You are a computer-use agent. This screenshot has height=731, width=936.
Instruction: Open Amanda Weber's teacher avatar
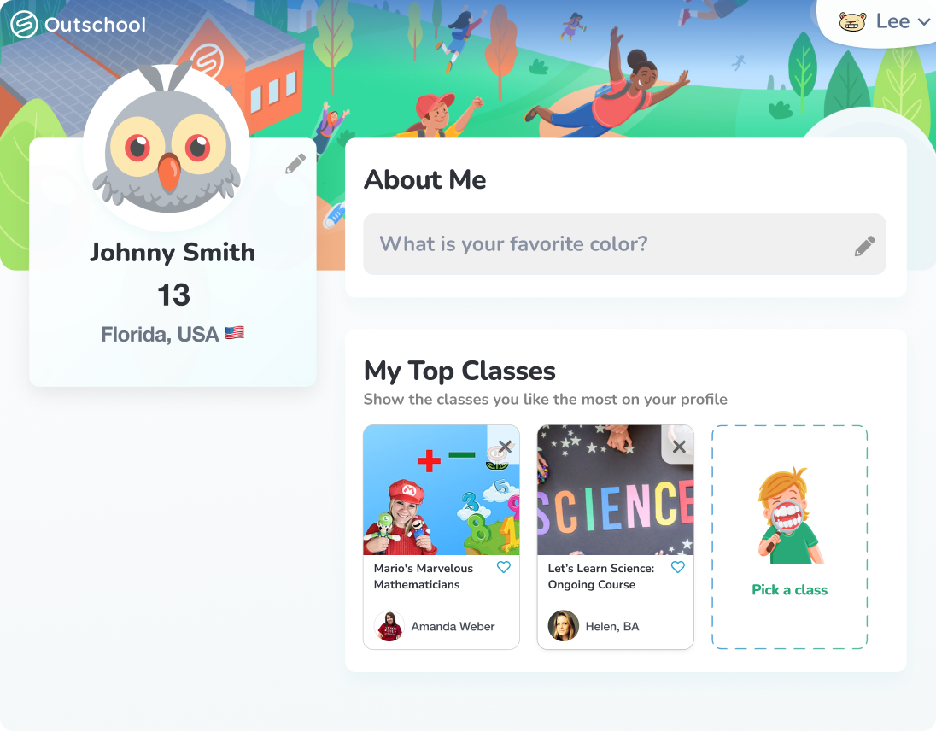coord(389,626)
